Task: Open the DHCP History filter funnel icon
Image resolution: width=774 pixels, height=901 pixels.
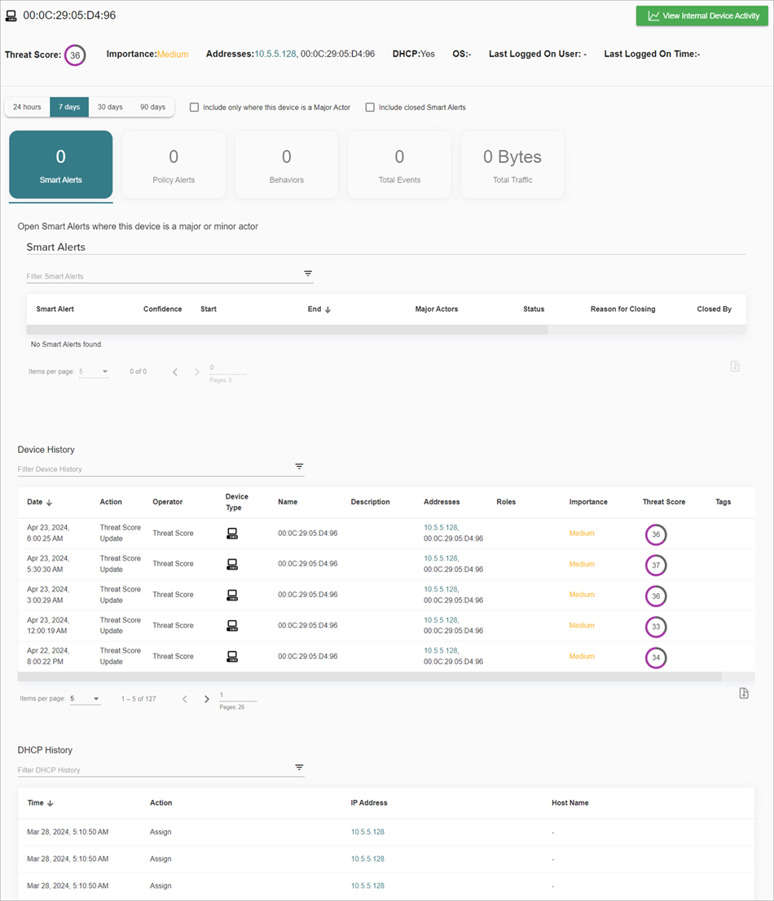Action: point(299,767)
